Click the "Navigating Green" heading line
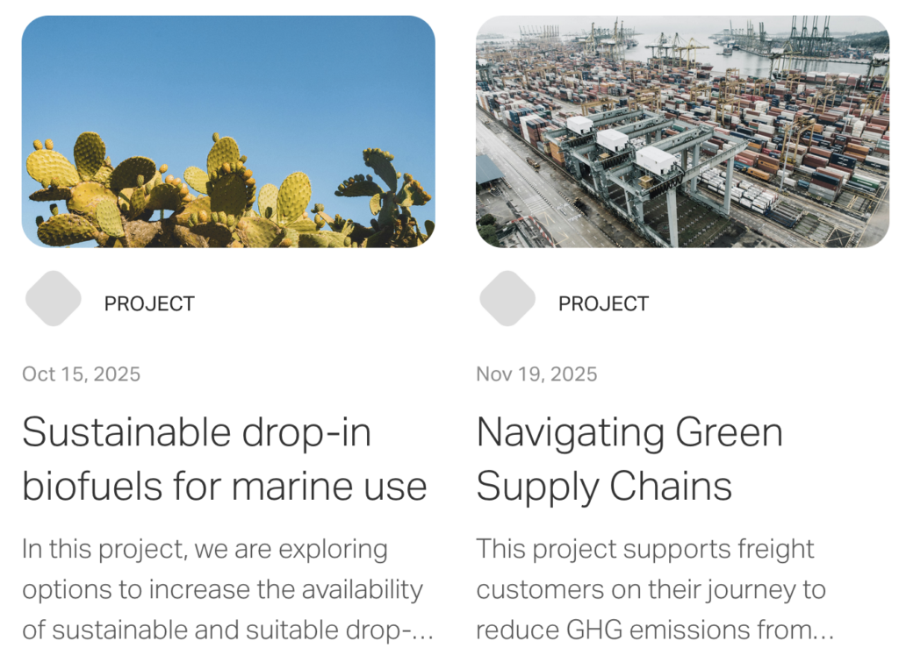 [x=629, y=432]
